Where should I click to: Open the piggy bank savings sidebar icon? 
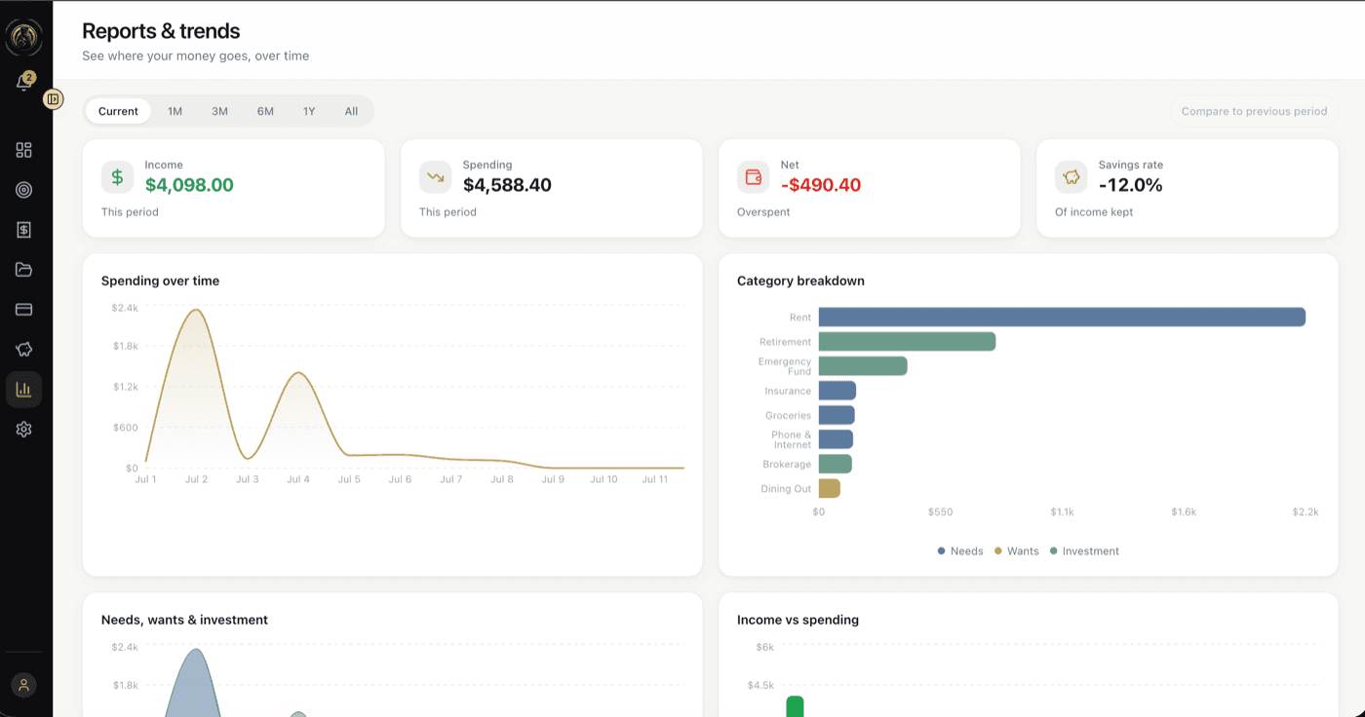[24, 350]
